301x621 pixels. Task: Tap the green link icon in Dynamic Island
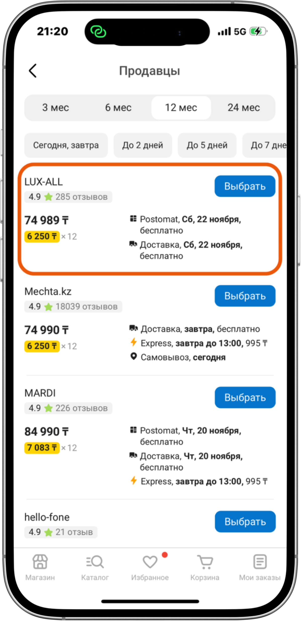pyautogui.click(x=98, y=32)
